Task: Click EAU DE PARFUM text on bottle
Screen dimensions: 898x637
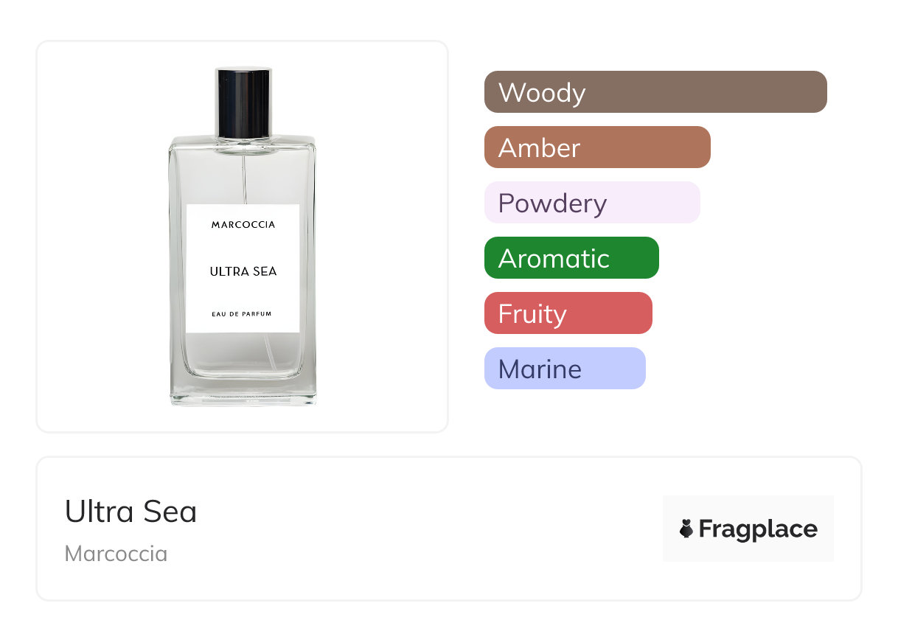Action: pyautogui.click(x=242, y=314)
